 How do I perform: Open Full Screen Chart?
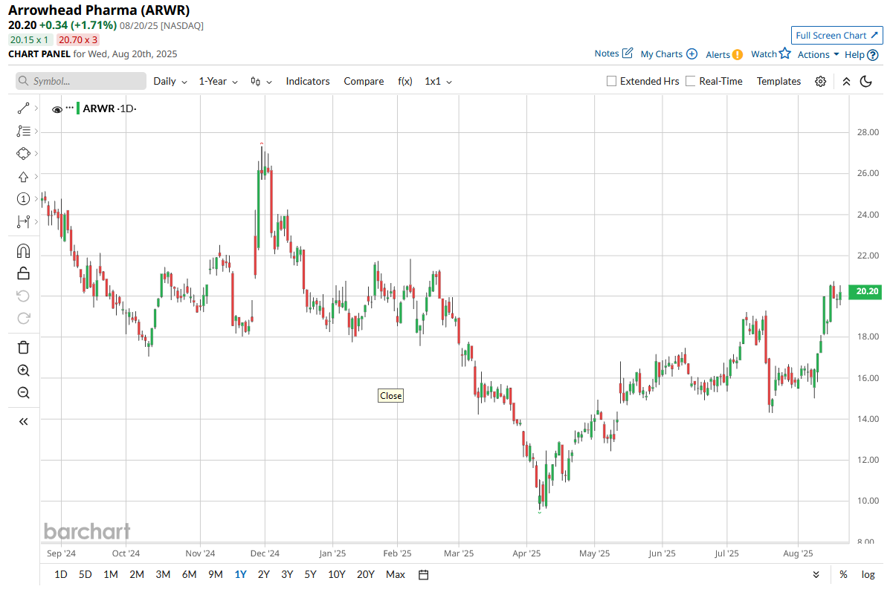(836, 35)
